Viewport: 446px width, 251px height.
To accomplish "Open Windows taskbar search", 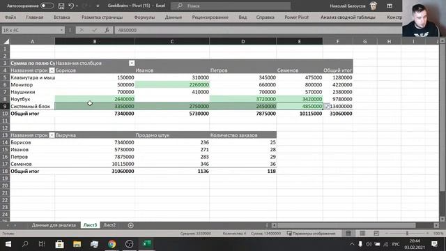I will pos(25,244).
